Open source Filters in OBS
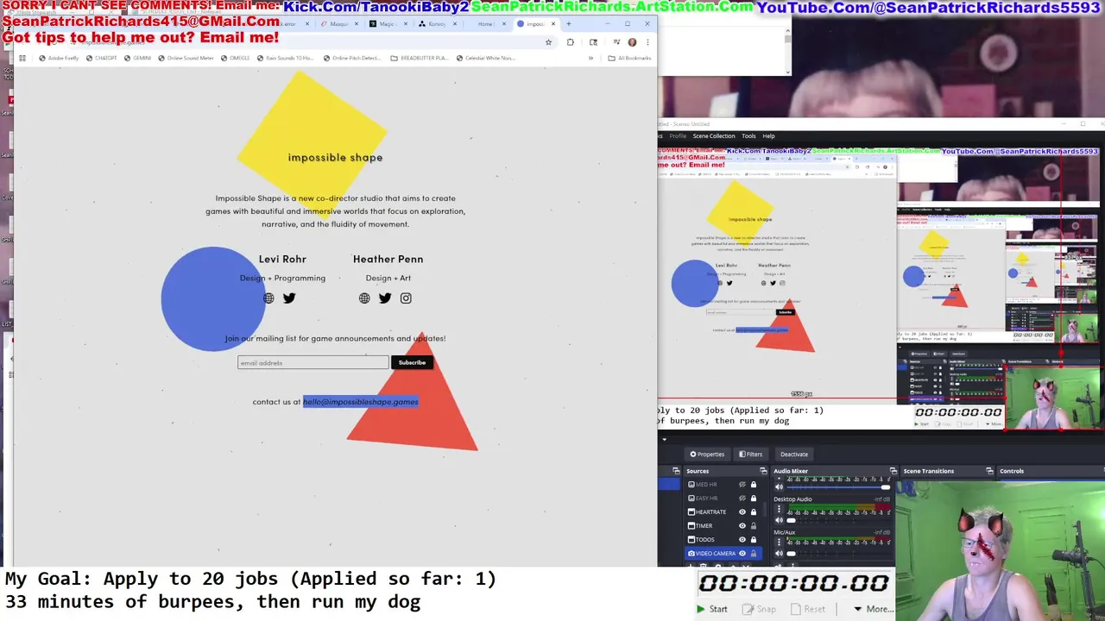The image size is (1105, 621). click(x=750, y=455)
